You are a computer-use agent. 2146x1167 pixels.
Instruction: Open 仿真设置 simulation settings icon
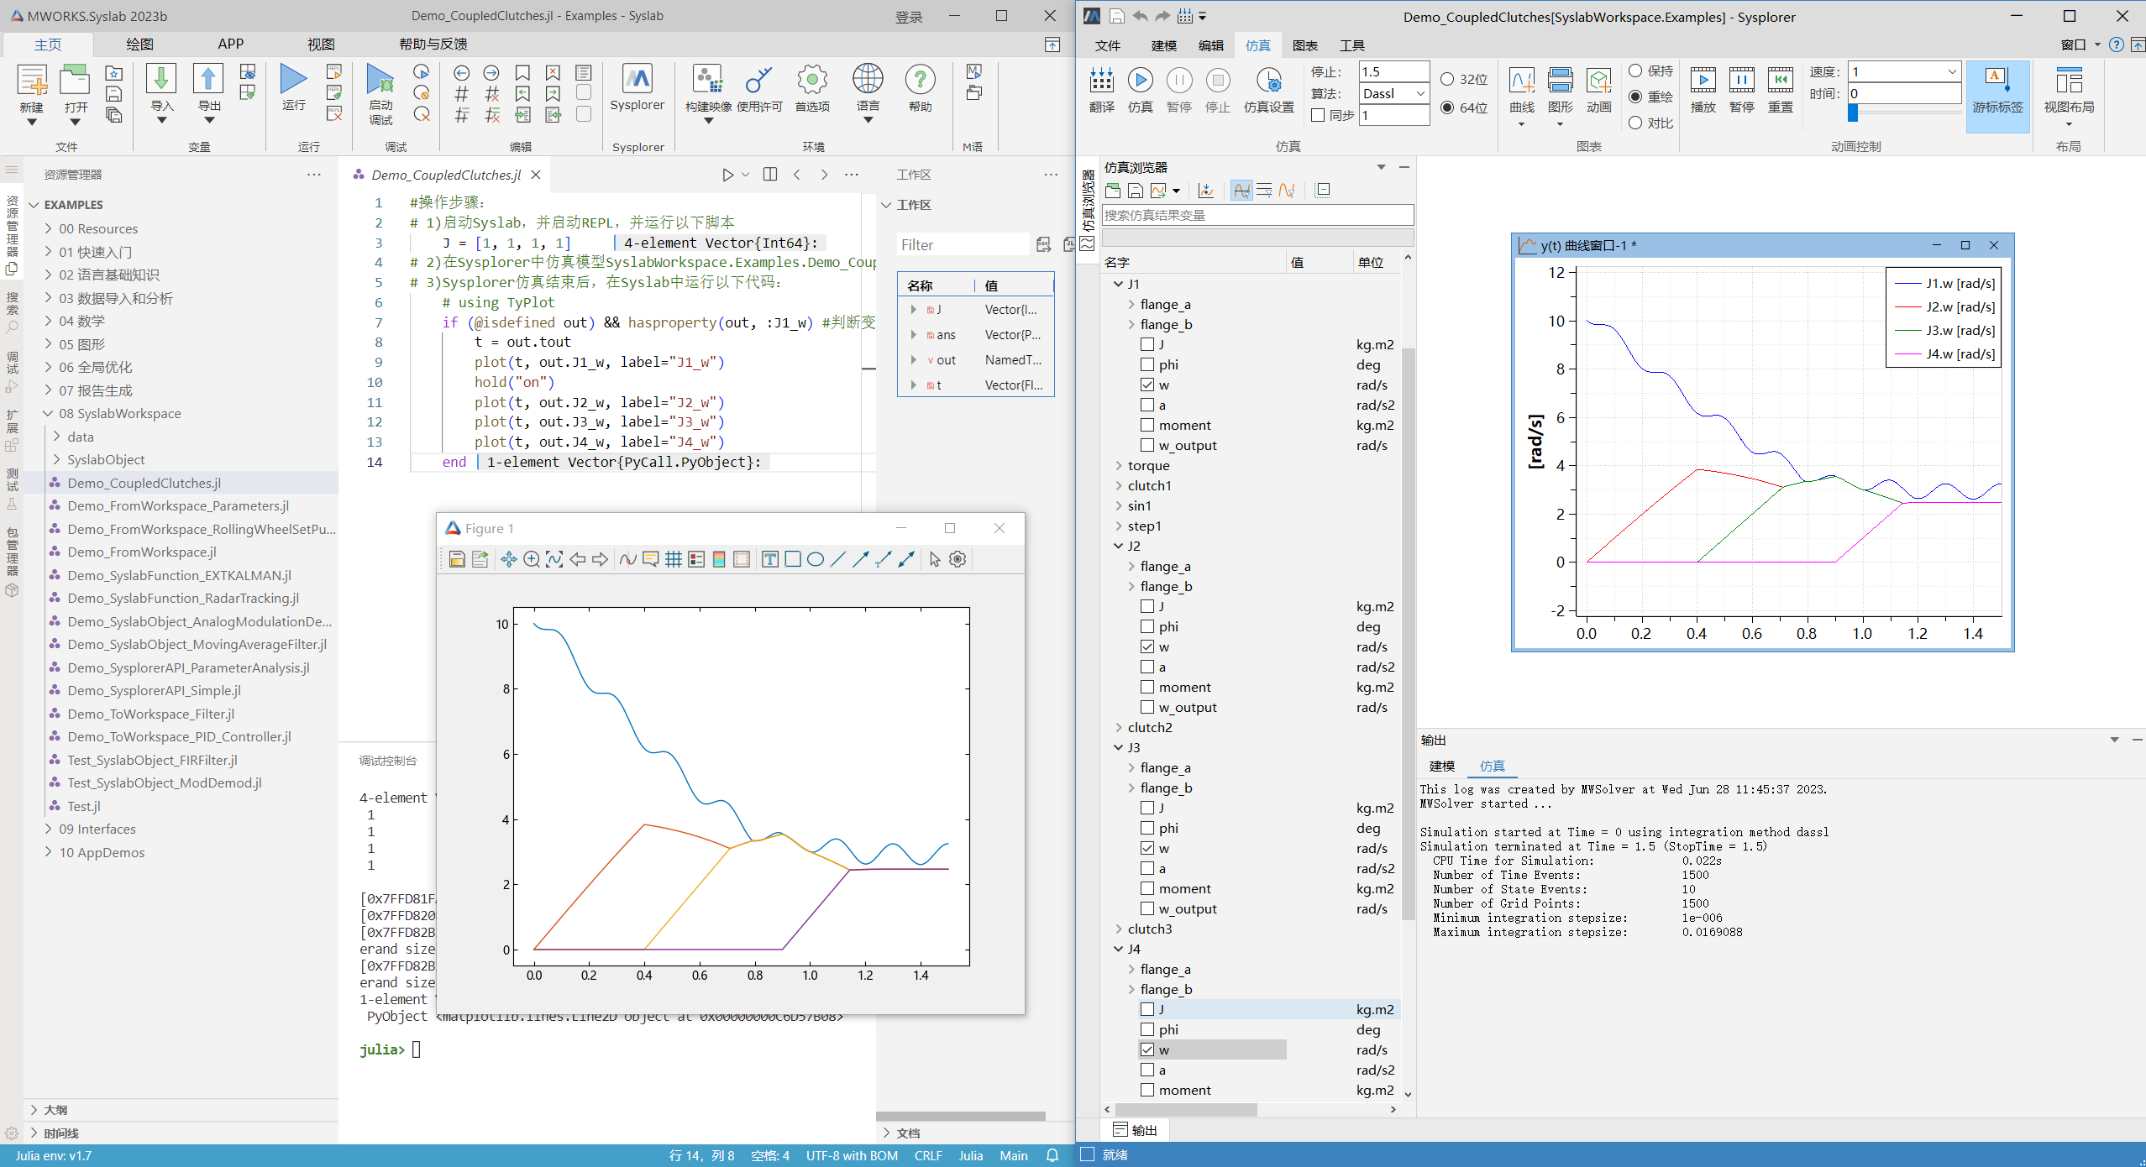pyautogui.click(x=1268, y=81)
